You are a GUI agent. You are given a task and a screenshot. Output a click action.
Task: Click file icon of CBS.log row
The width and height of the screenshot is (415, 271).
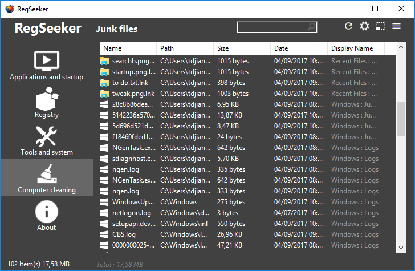(104, 234)
